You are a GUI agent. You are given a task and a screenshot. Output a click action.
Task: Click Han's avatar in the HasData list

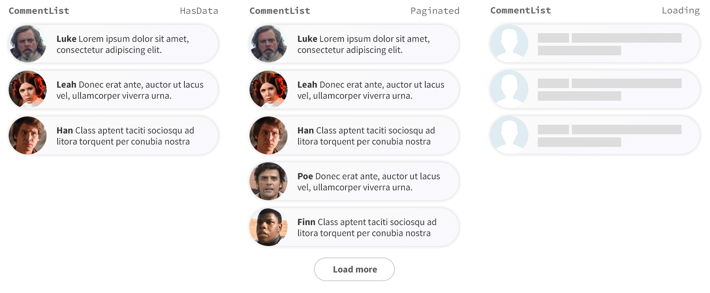(27, 135)
